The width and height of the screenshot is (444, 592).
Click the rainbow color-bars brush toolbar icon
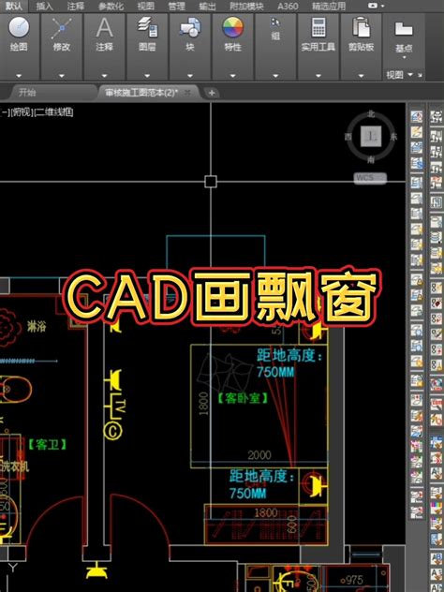437,508
